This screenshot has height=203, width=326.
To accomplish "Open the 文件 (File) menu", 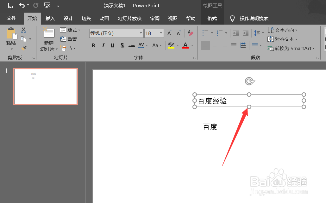I will pyautogui.click(x=11, y=18).
